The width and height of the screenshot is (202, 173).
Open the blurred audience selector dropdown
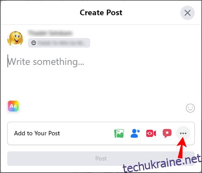(x=59, y=43)
